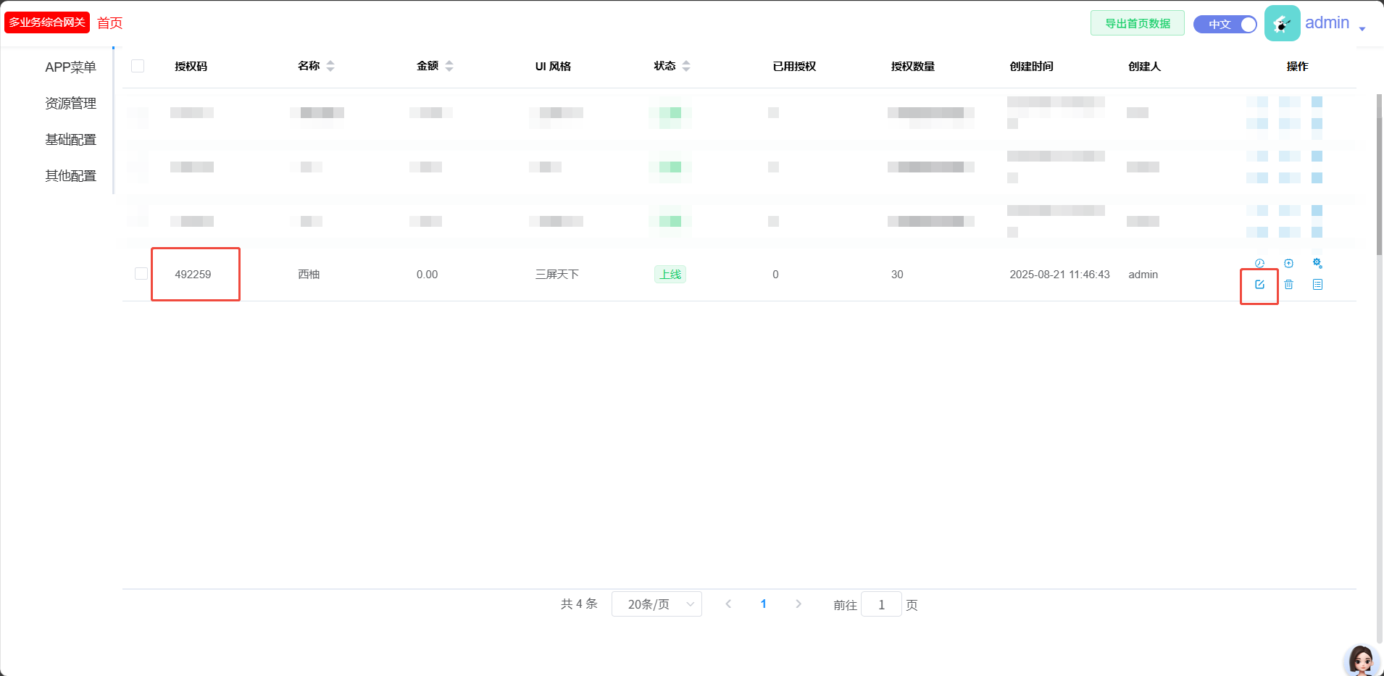Click the vertical scrollbar on the right
This screenshot has width=1384, height=676.
click(x=1379, y=174)
